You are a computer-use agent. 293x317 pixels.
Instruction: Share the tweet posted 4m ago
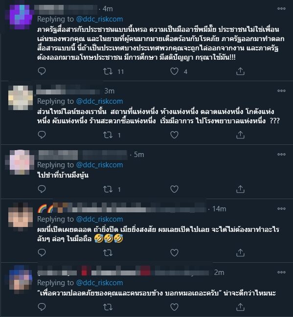[x=240, y=71]
